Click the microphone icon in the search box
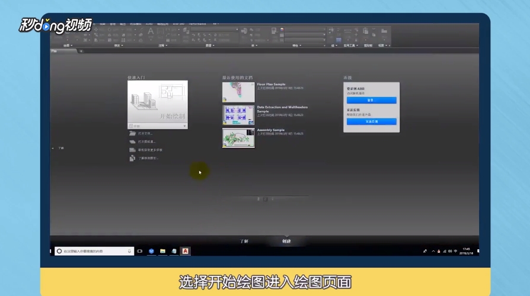Viewport: 530px width, 296px height. coord(129,251)
